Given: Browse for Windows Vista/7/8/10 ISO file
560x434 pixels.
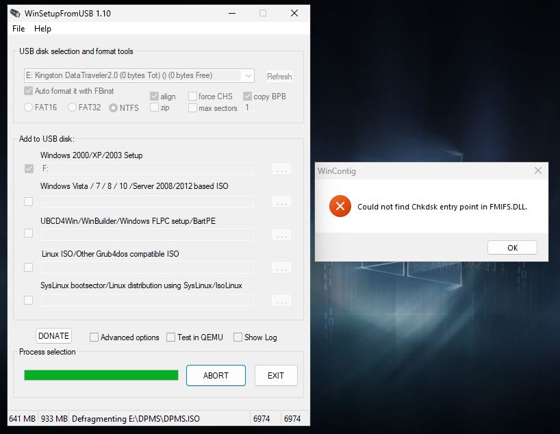Looking at the screenshot, I should (x=281, y=201).
